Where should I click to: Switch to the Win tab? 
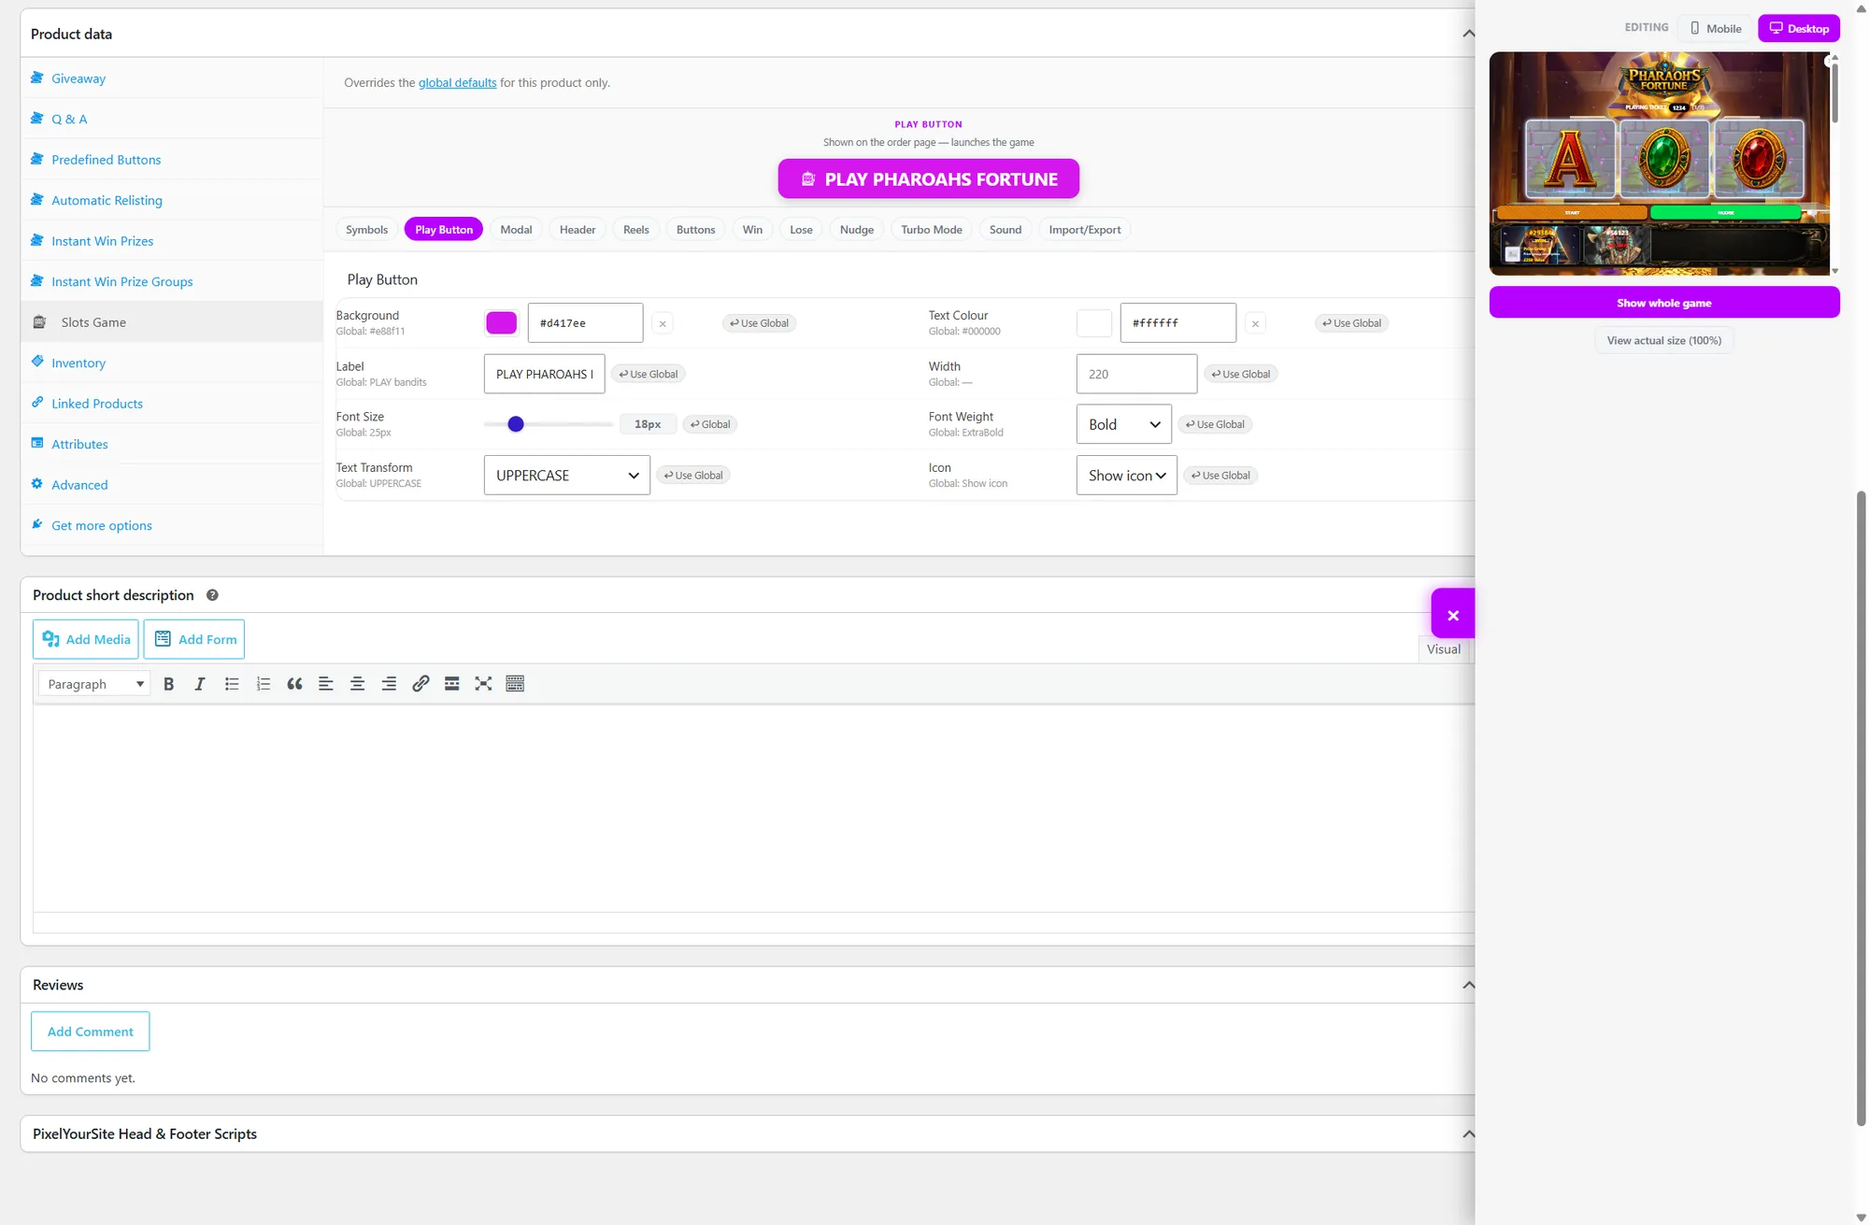click(752, 230)
